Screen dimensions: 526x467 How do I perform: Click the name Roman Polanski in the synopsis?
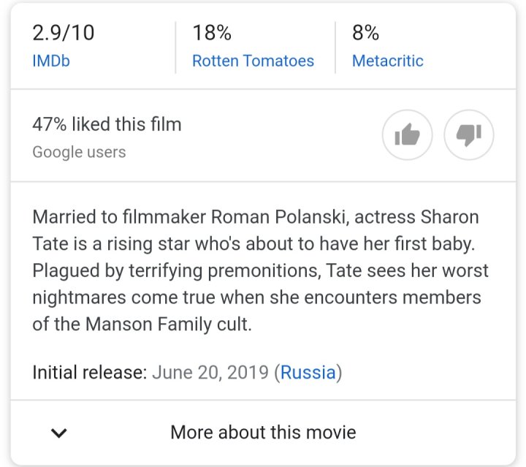272,218
